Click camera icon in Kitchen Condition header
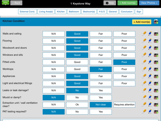 point(156,22)
